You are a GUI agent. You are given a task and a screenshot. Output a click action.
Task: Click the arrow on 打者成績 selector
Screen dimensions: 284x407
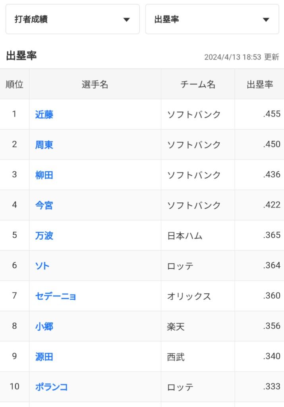tap(126, 20)
